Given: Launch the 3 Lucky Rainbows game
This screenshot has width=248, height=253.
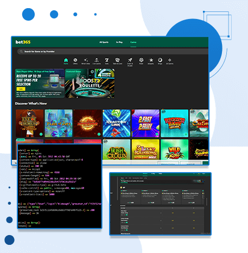Looking at the screenshot, I should [x=145, y=149].
